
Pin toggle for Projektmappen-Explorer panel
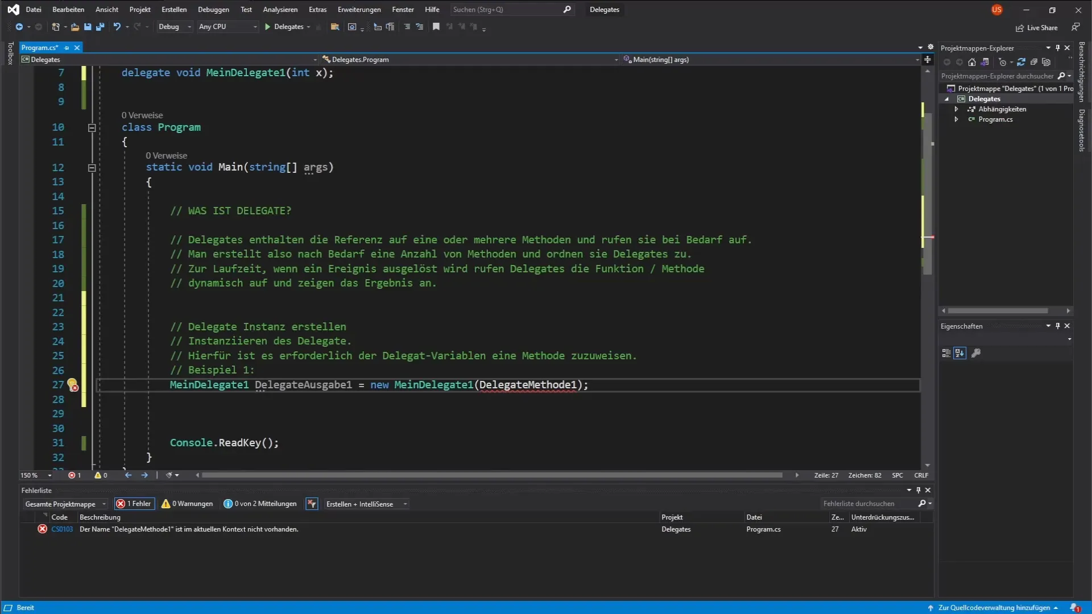pyautogui.click(x=1058, y=48)
